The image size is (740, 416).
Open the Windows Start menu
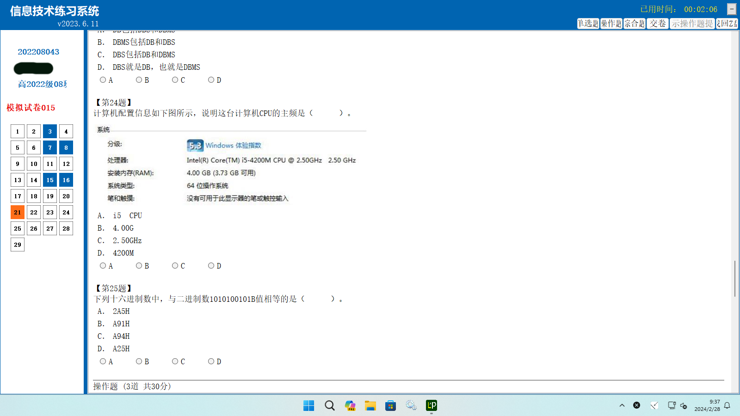click(x=308, y=405)
